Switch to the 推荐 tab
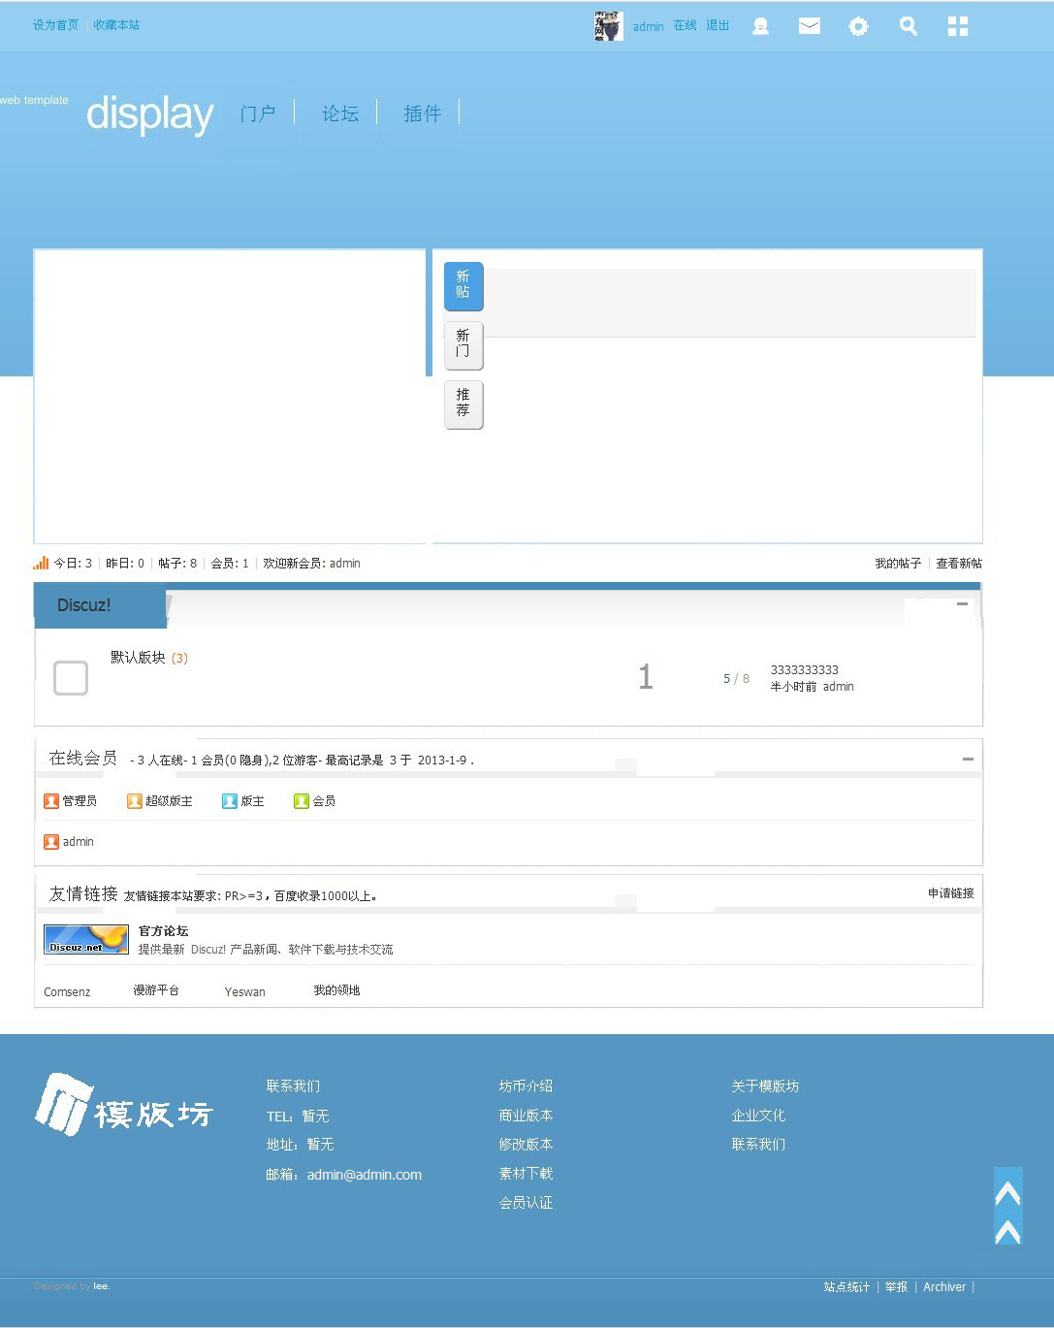 [463, 405]
